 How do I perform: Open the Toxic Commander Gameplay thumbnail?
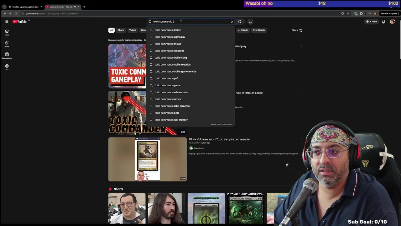coord(127,66)
